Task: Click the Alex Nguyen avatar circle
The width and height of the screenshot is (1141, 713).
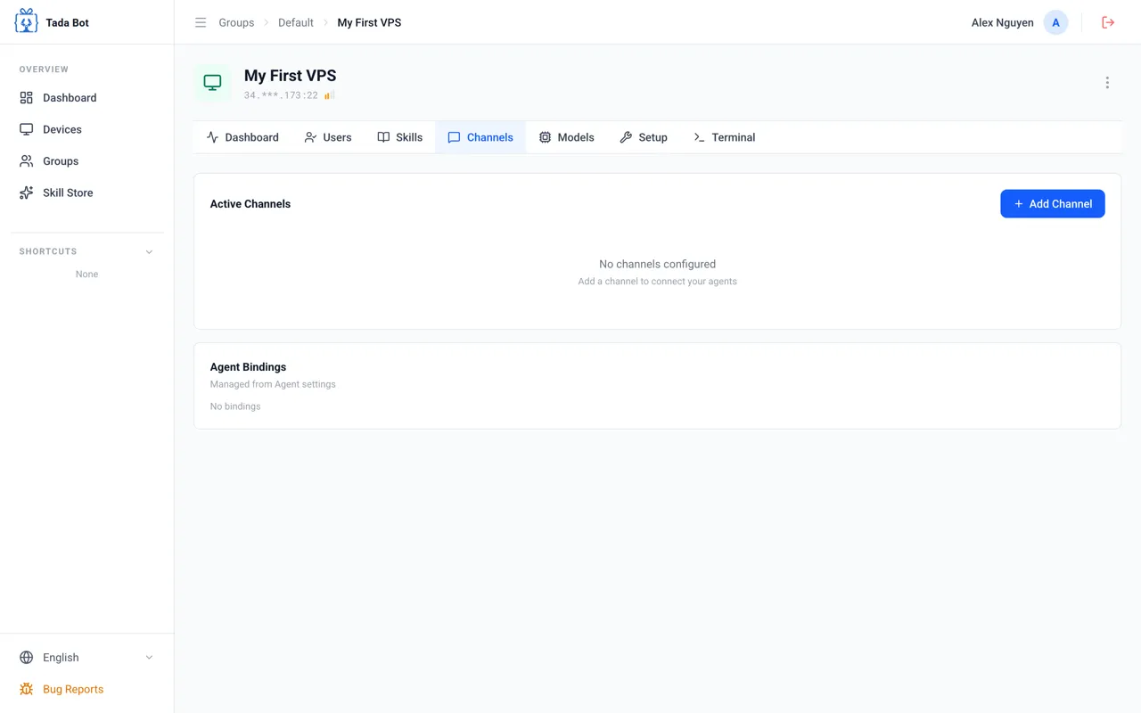Action: click(1055, 22)
